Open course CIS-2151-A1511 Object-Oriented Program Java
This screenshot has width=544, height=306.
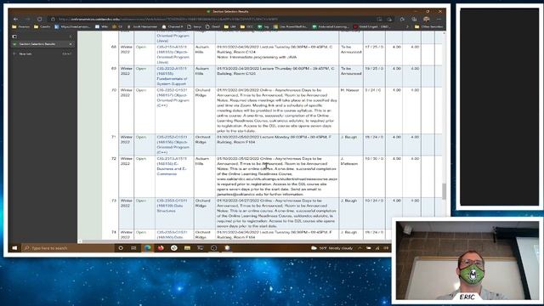(172, 54)
